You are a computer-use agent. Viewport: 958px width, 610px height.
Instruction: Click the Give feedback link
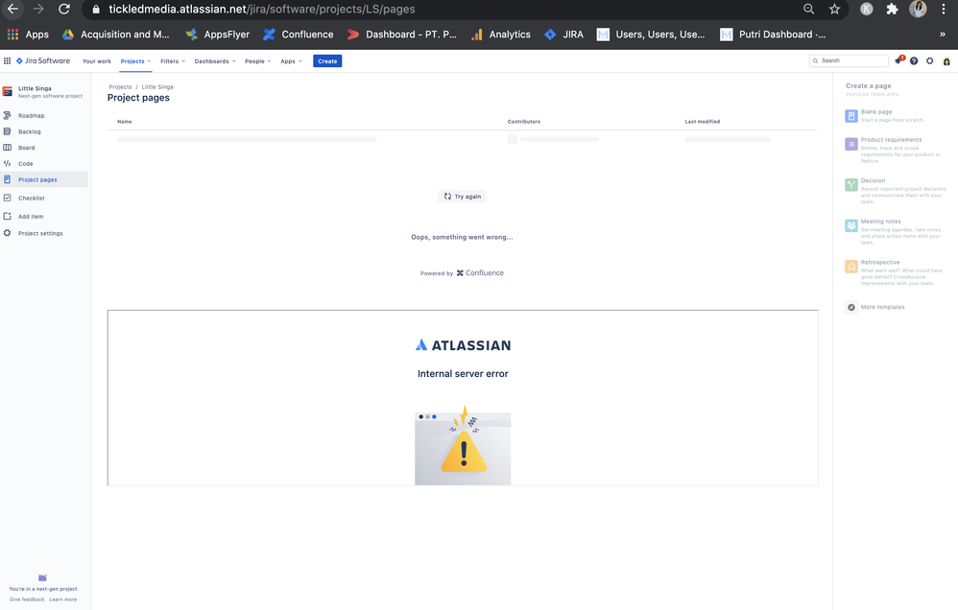click(27, 599)
